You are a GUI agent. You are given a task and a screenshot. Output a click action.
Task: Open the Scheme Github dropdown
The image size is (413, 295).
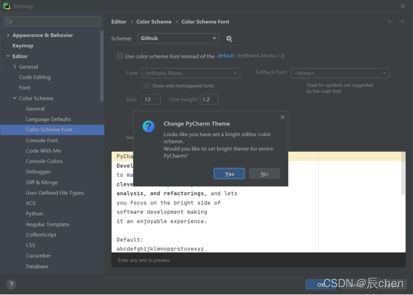pyautogui.click(x=178, y=38)
